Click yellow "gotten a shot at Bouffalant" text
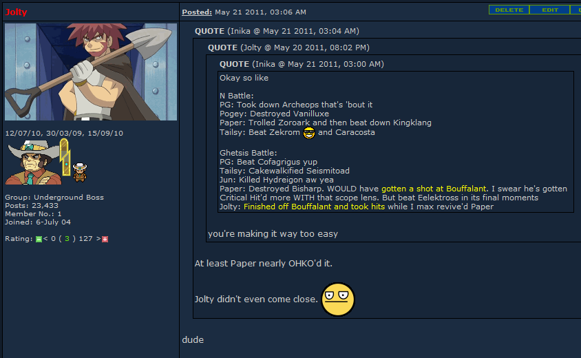Viewport: 581px width, 358px height. [x=434, y=189]
